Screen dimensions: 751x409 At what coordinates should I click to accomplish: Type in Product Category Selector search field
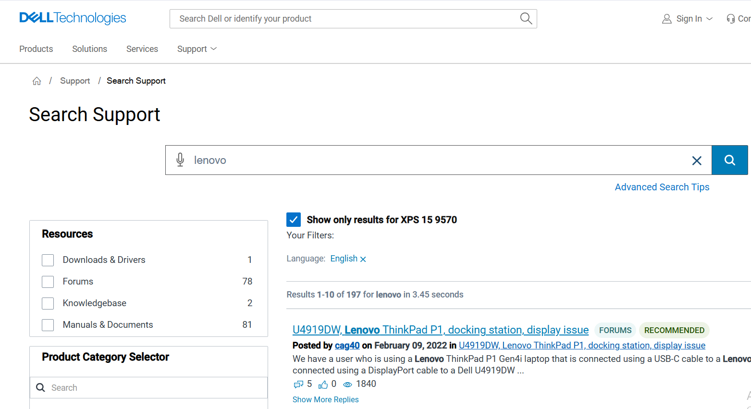pos(154,388)
